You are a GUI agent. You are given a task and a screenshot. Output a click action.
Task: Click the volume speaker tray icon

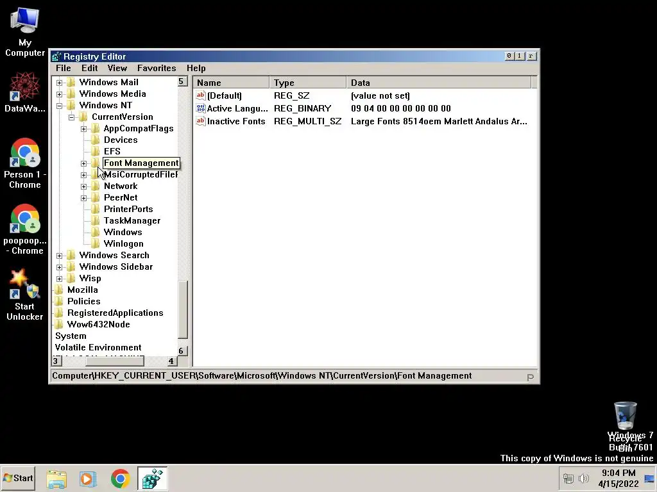point(583,478)
